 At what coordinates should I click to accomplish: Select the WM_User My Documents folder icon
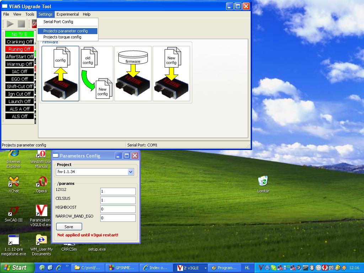pos(41,245)
